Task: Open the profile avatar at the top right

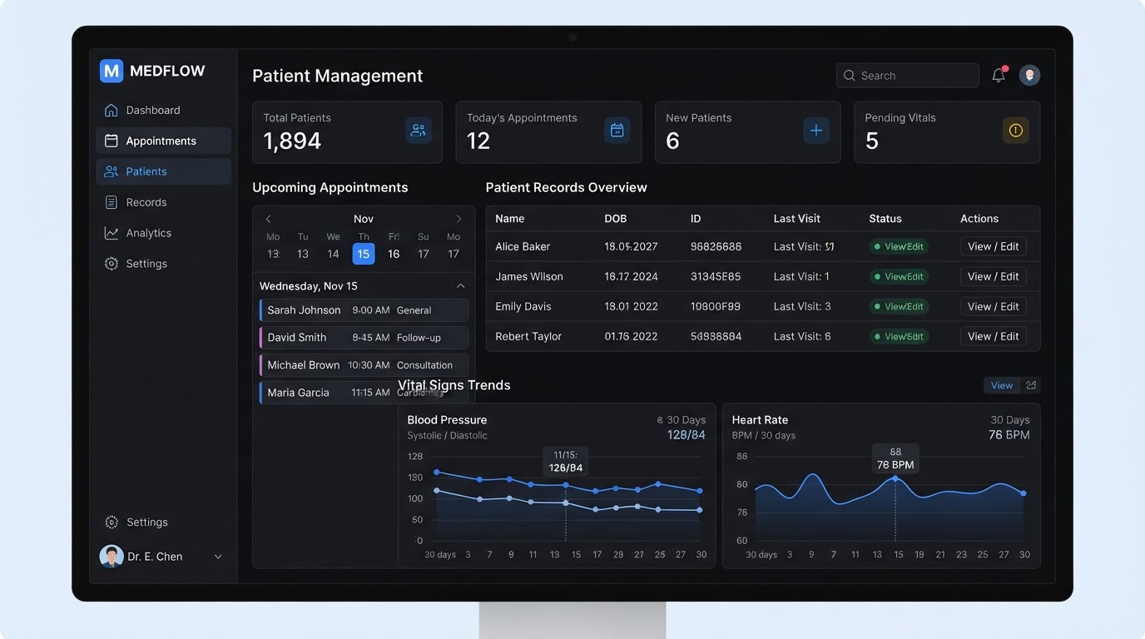Action: click(x=1029, y=75)
